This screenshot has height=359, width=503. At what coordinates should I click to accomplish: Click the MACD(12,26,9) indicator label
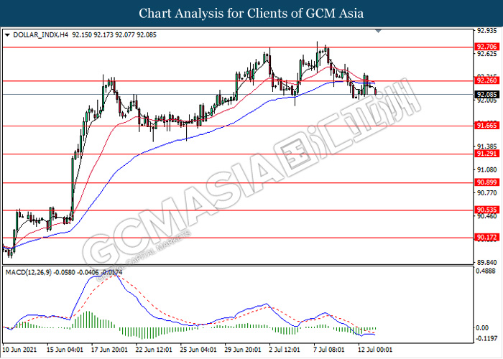tap(29, 272)
